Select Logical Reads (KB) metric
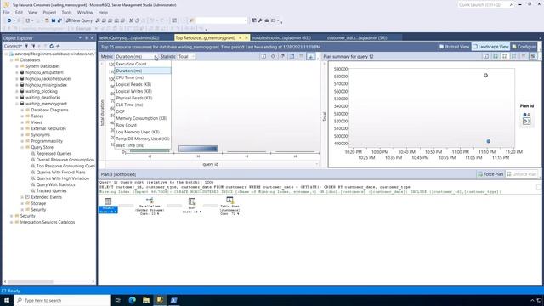Viewport: 544px width, 306px height. point(143,85)
